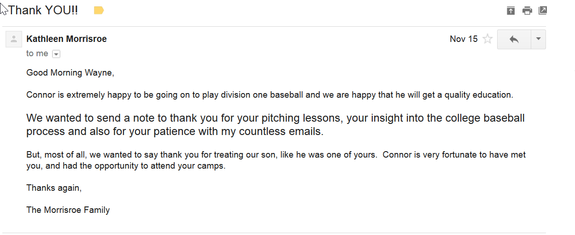This screenshot has height=235, width=575.
Task: Click the "to me" recipient text
Action: pyautogui.click(x=37, y=53)
